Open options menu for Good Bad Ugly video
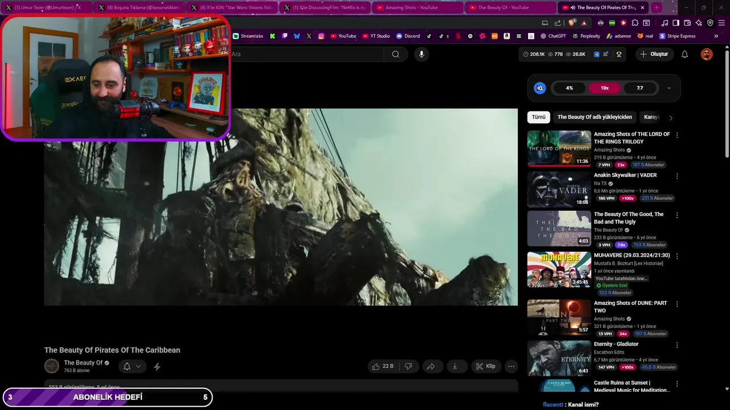The width and height of the screenshot is (730, 410). coord(677,215)
